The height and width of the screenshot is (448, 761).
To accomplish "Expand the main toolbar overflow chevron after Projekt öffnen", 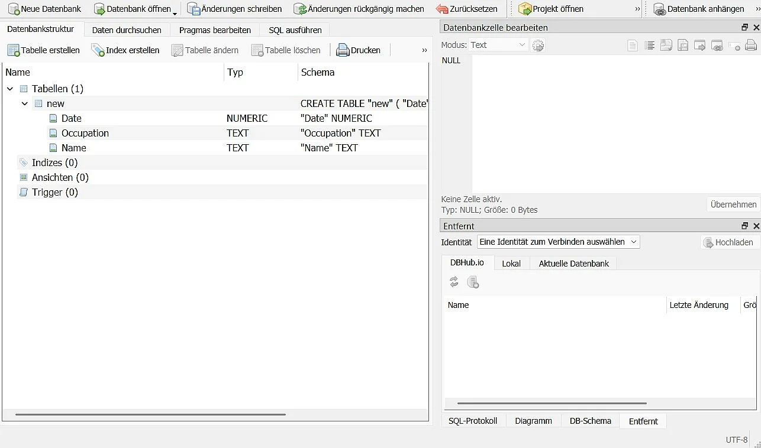I will point(637,9).
